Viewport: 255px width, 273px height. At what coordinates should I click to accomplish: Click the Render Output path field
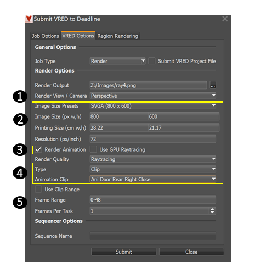[x=148, y=85]
